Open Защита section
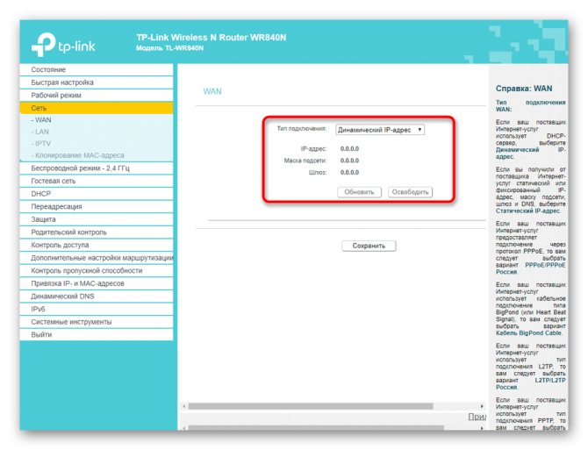This screenshot has height=450, width=588. tap(97, 219)
